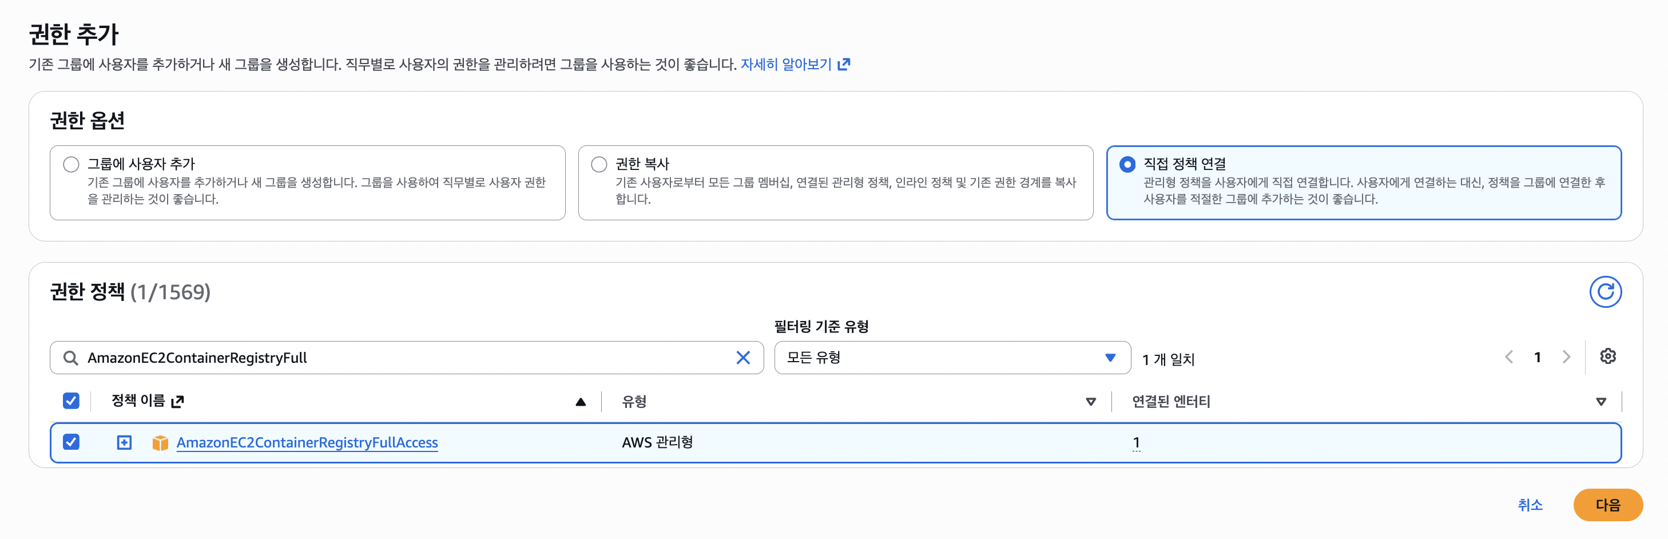Open table preferences gear icon
This screenshot has height=539, width=1668.
pos(1608,356)
